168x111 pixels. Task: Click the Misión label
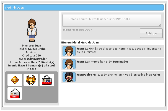31,52
